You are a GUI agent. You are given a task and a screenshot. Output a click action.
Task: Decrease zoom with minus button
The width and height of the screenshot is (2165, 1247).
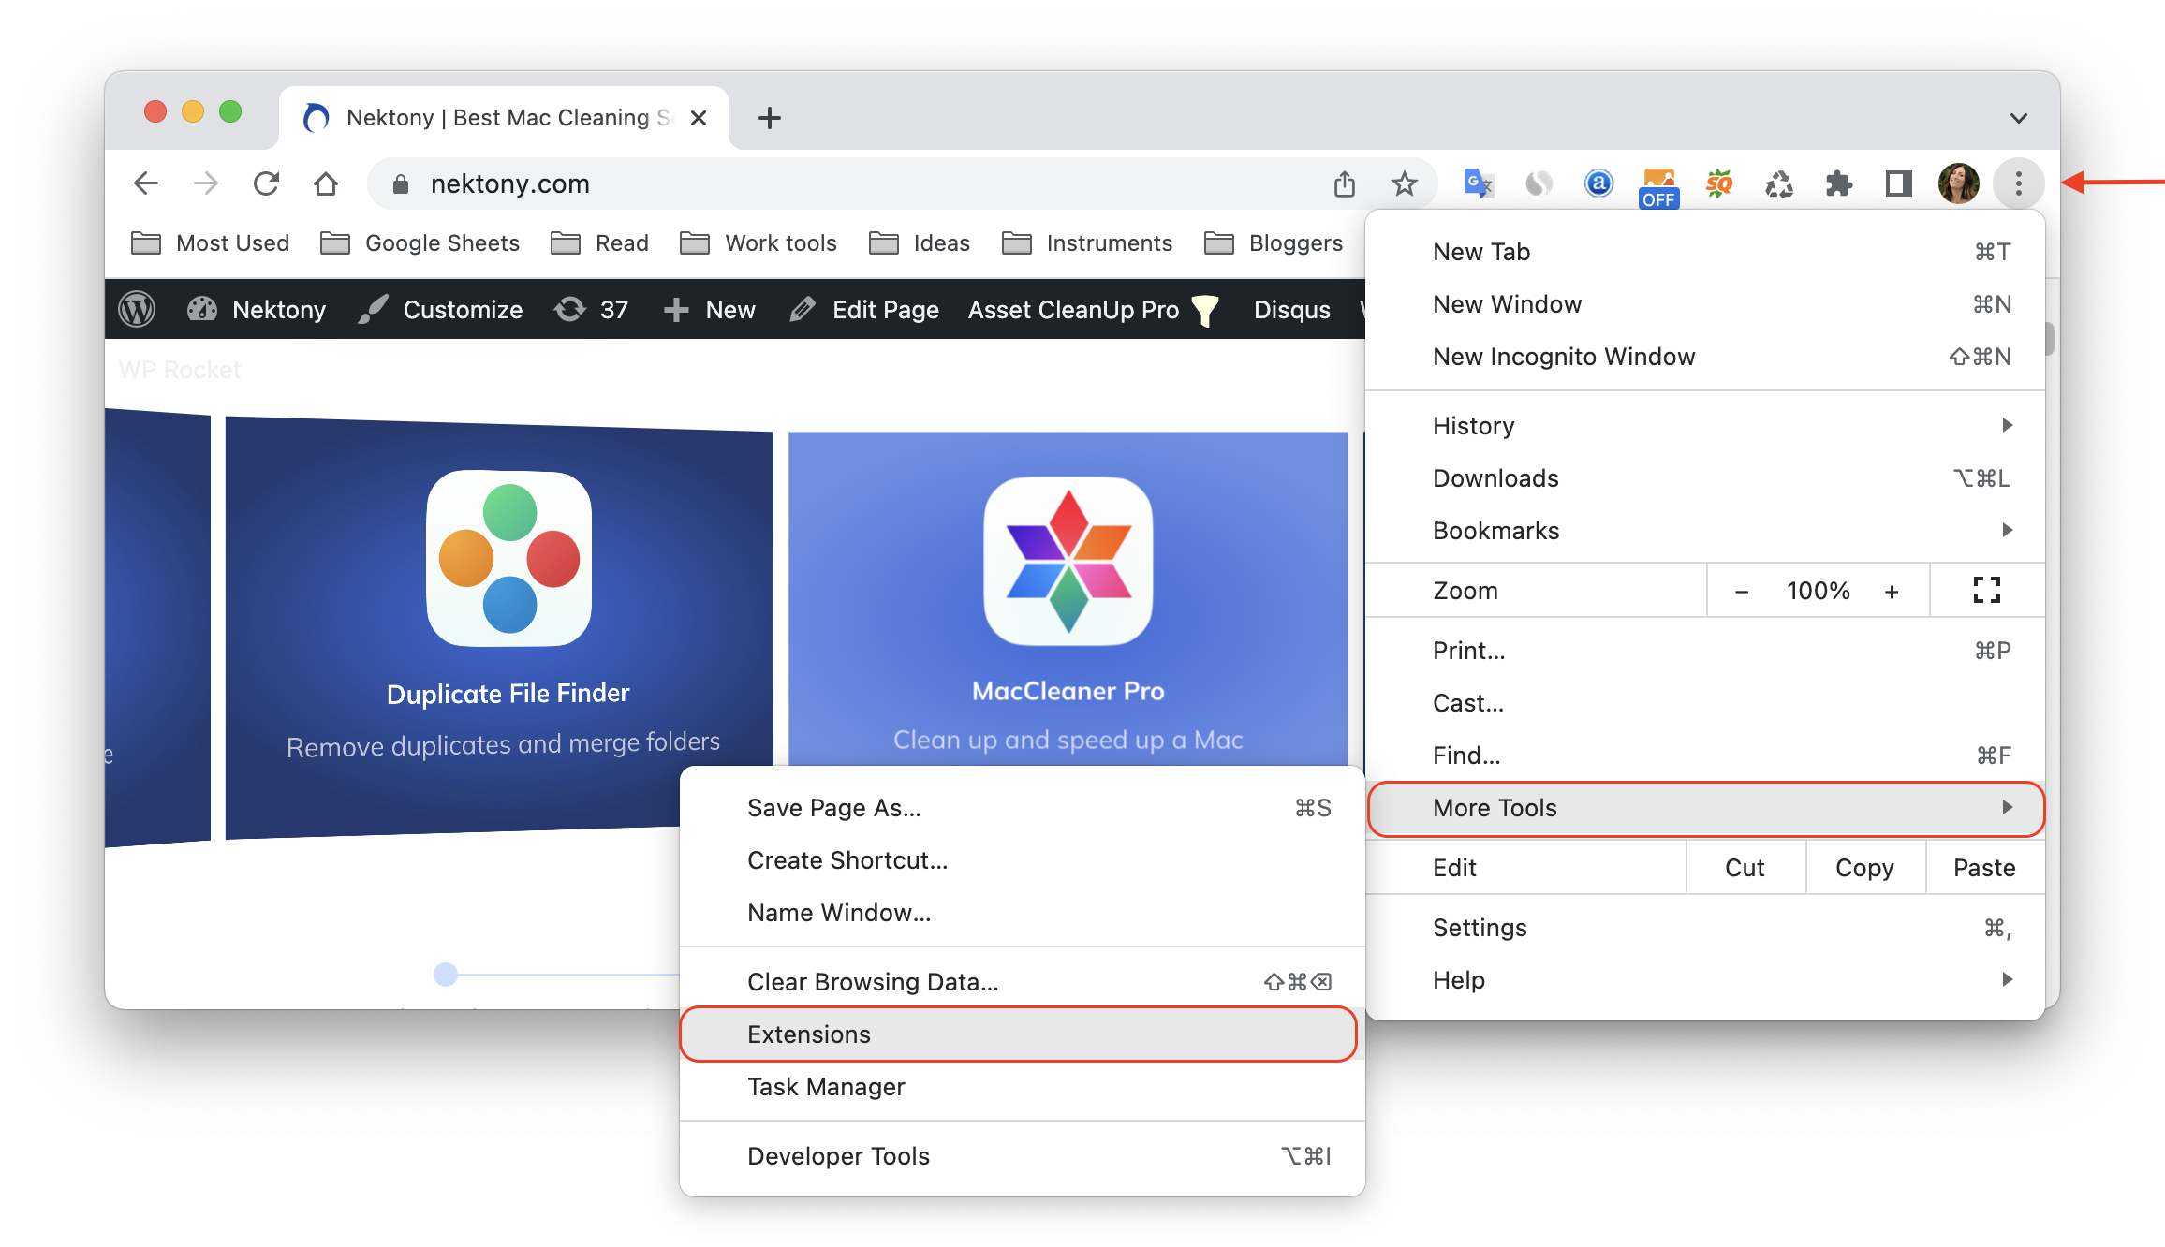coord(1742,591)
